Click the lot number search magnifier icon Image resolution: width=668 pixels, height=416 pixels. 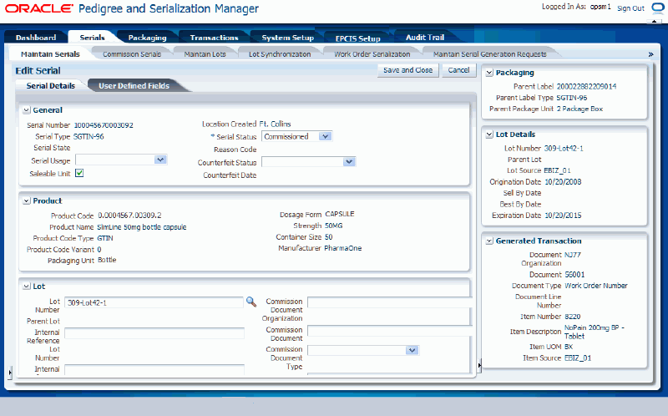[x=251, y=302]
